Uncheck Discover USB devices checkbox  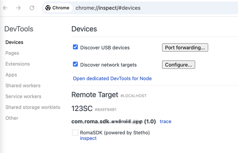[x=75, y=47]
